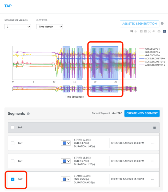168x192 pixels.
Task: Open color dropdown for the 15.55s segment
Action: point(66,161)
